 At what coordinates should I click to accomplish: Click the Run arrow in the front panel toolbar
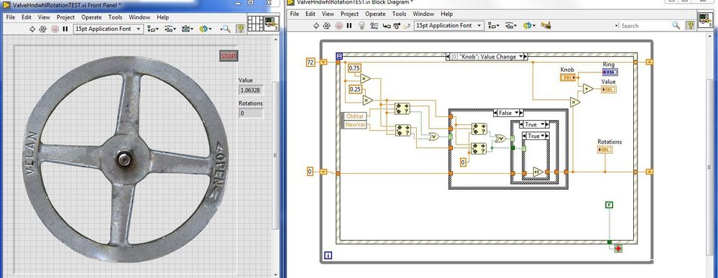32,29
